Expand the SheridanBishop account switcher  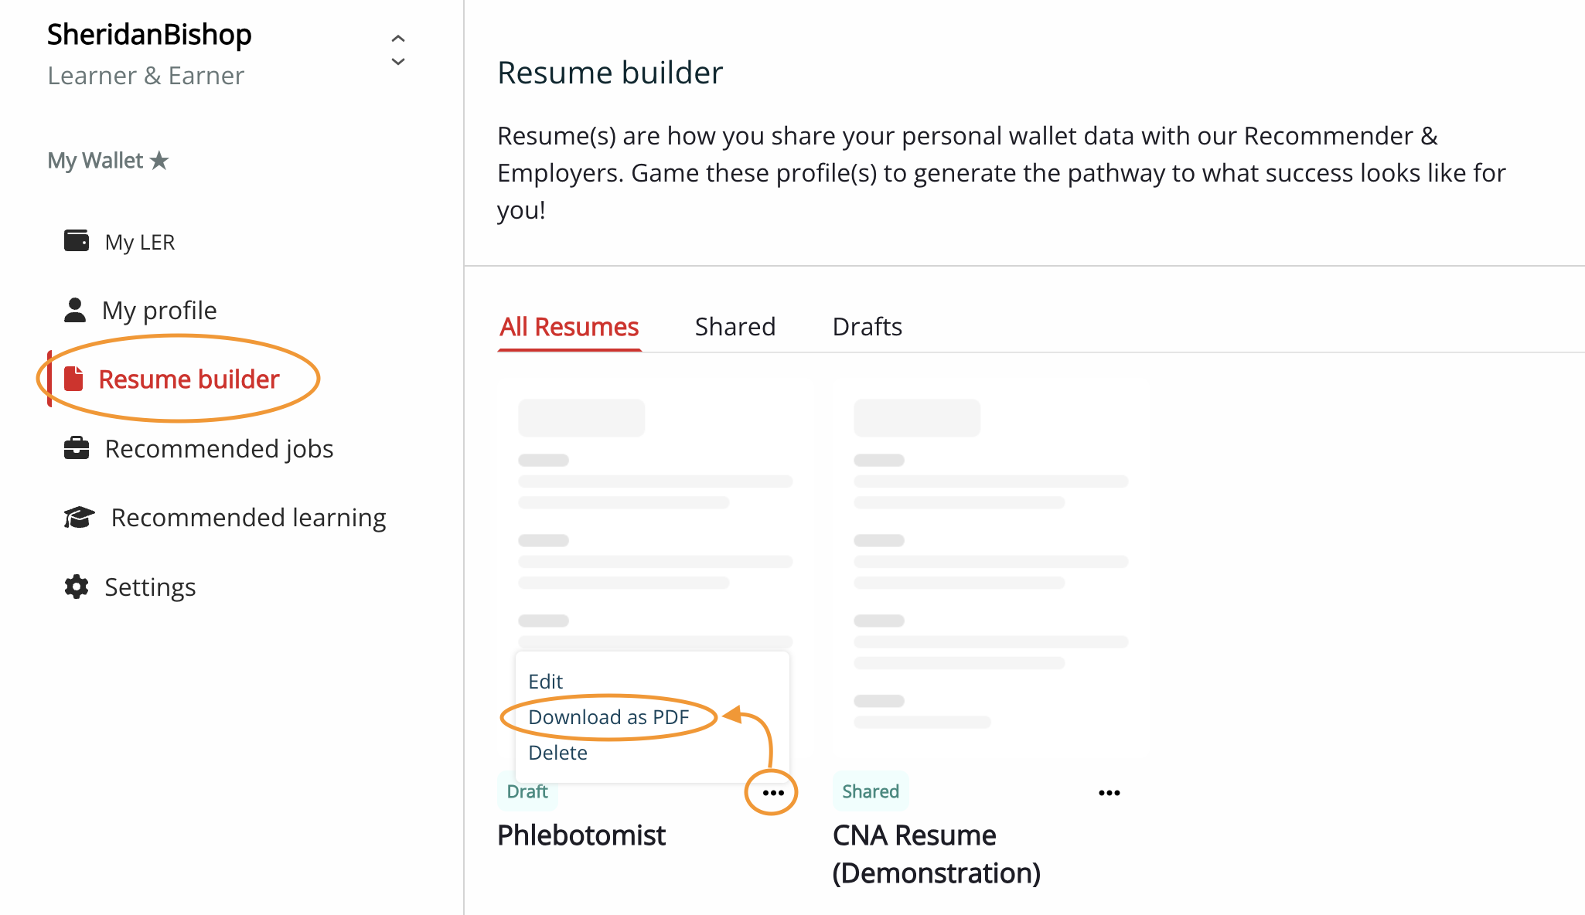coord(398,50)
